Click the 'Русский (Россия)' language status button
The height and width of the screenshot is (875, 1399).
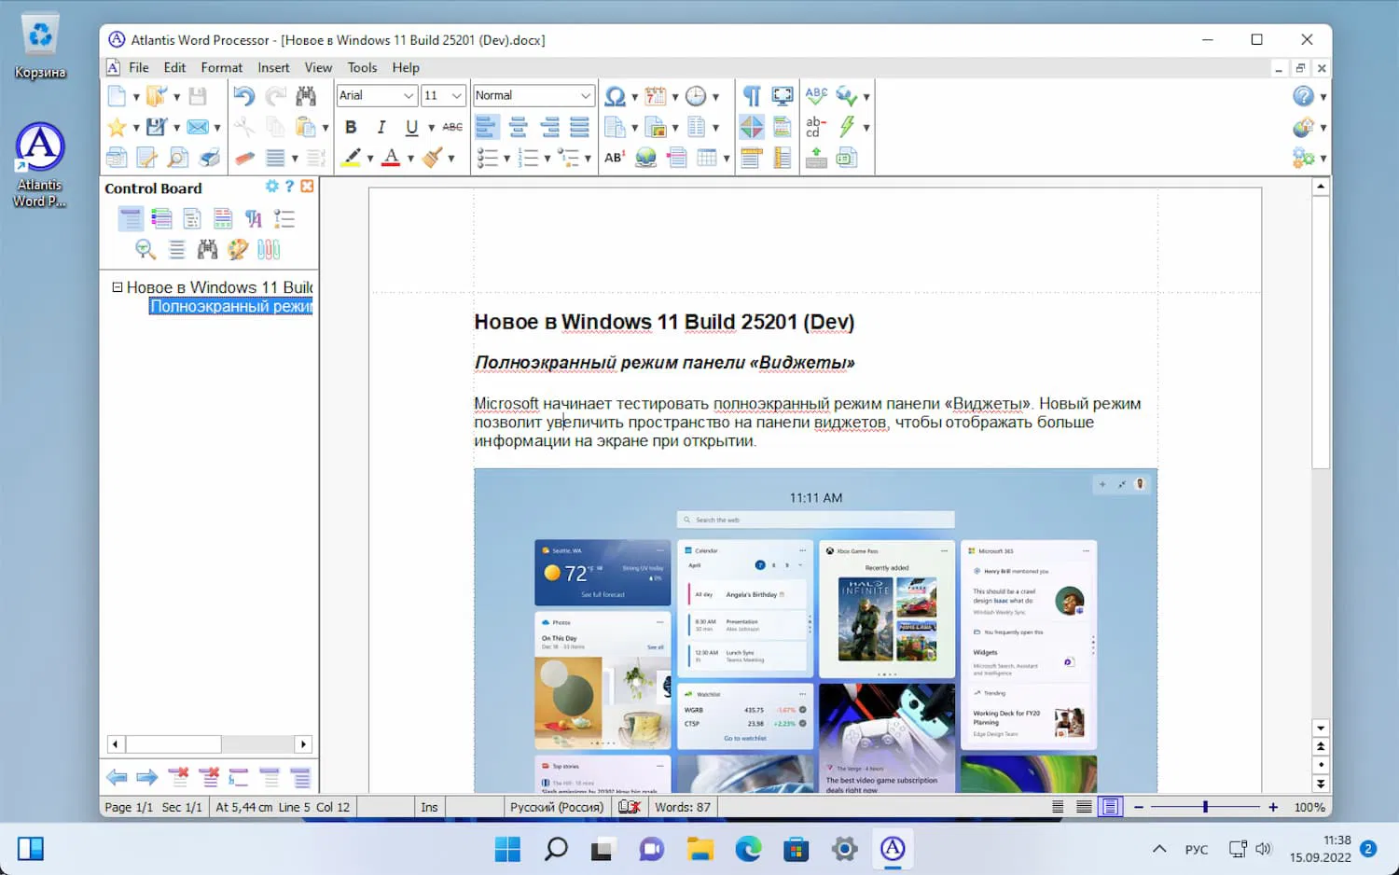tap(557, 807)
